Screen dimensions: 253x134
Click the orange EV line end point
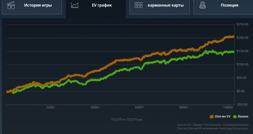tap(233, 36)
